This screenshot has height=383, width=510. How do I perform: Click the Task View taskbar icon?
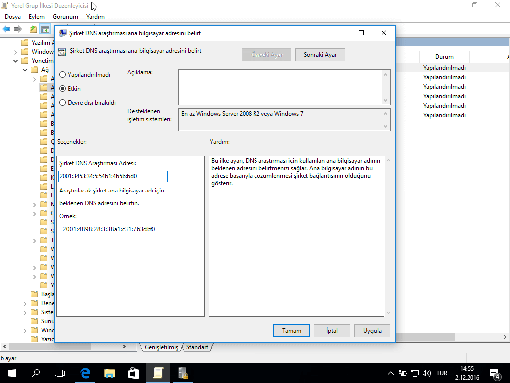click(x=60, y=373)
